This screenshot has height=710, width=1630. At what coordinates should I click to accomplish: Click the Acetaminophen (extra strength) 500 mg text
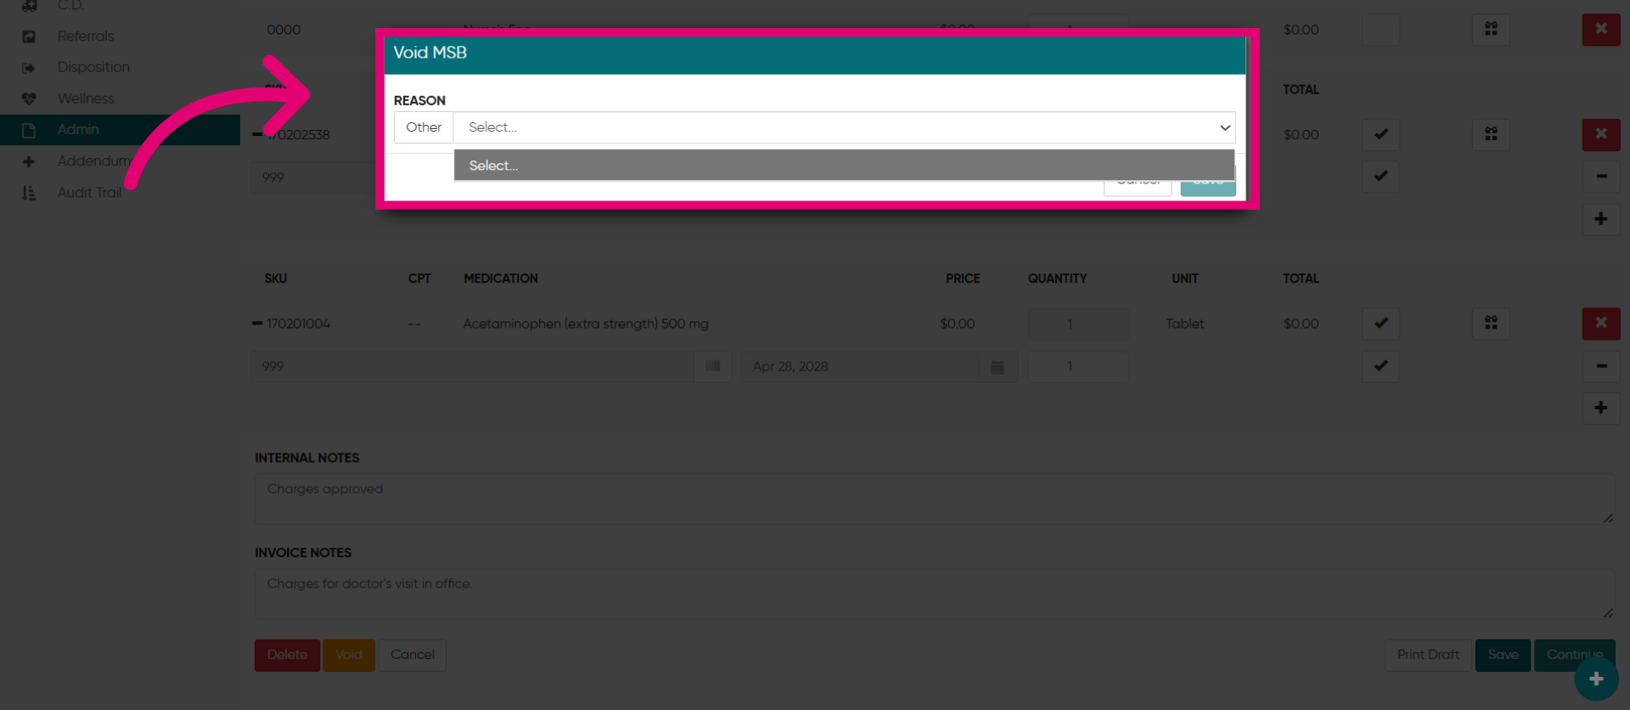(x=586, y=324)
